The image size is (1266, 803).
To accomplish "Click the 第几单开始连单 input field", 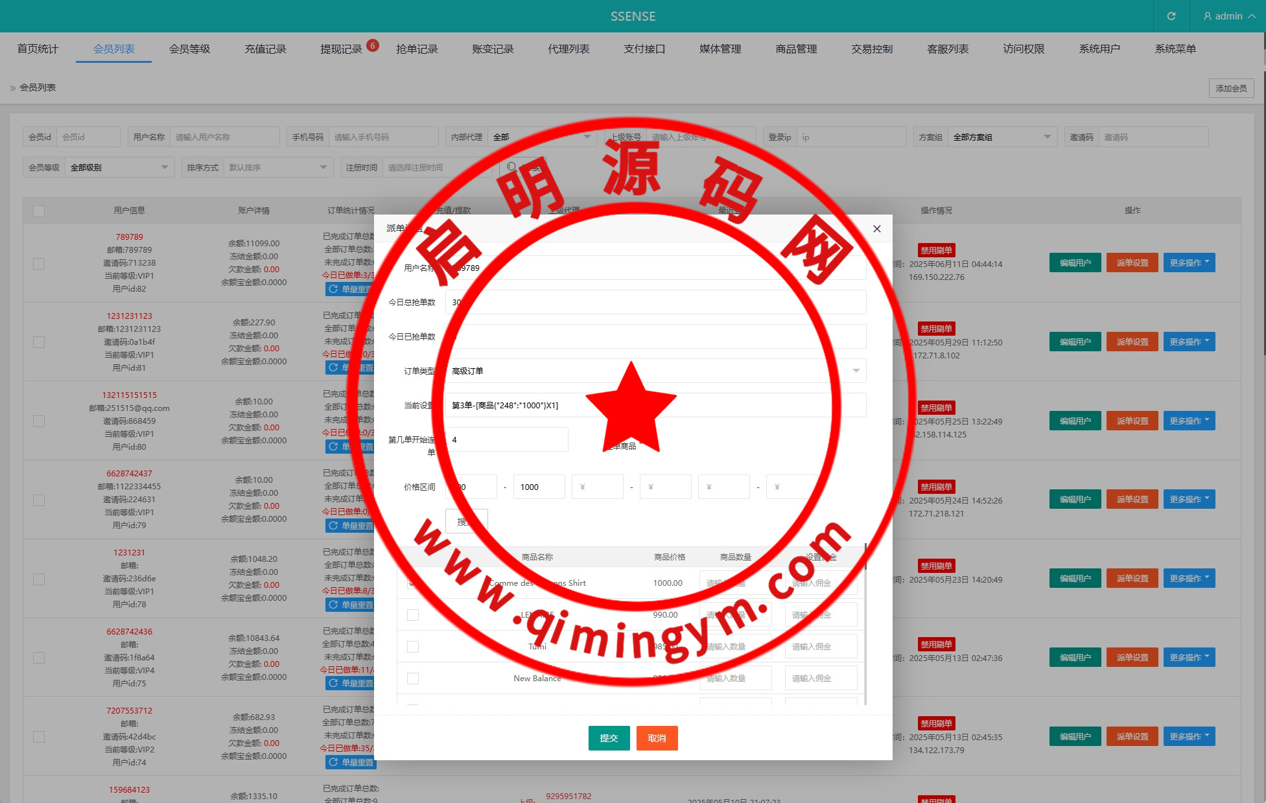I will click(x=506, y=439).
